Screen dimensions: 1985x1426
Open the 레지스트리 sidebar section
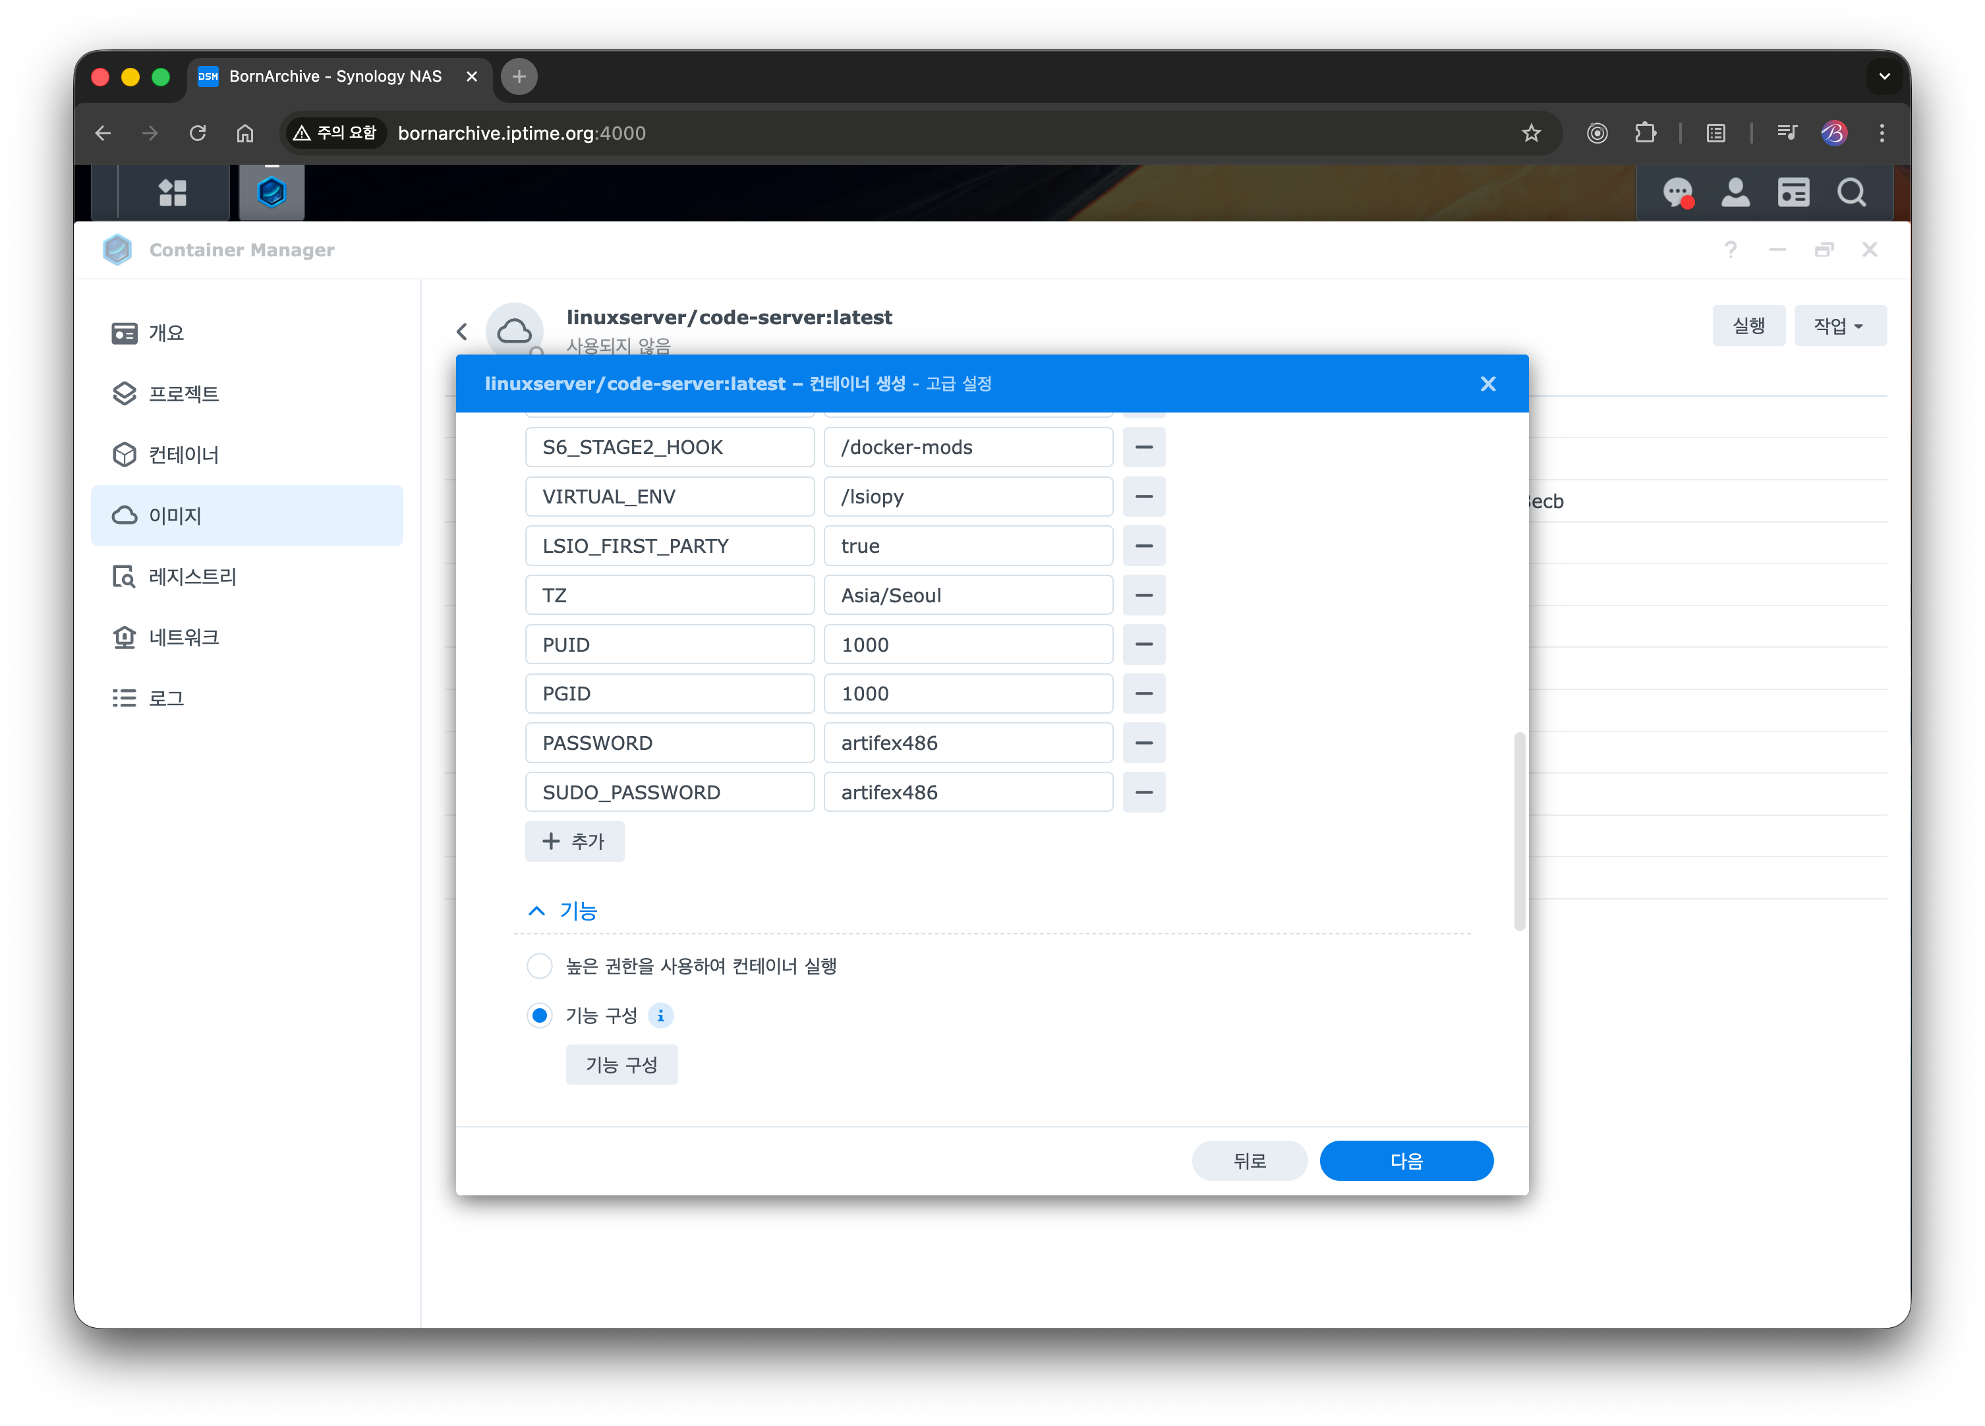coord(192,576)
